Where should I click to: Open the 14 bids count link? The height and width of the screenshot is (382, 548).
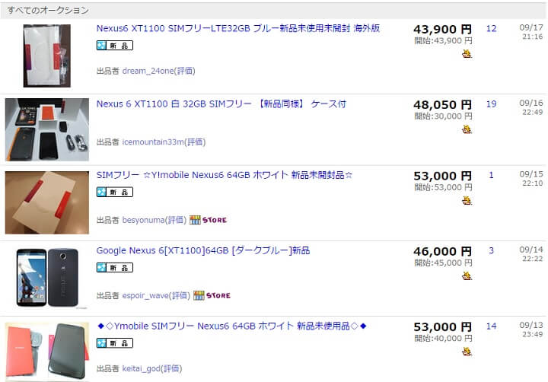point(492,326)
